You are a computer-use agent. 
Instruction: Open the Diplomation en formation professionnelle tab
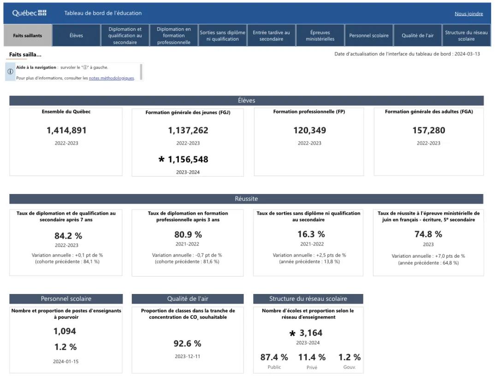(x=174, y=35)
